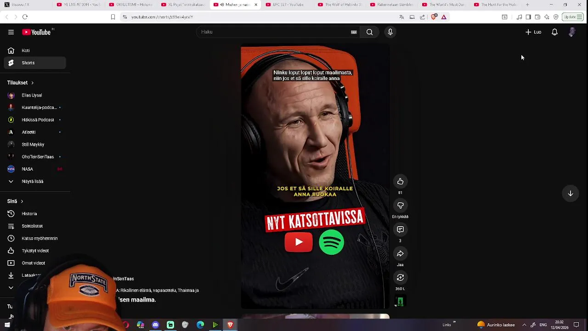Open Historia watch history
588x331 pixels.
click(x=35, y=214)
